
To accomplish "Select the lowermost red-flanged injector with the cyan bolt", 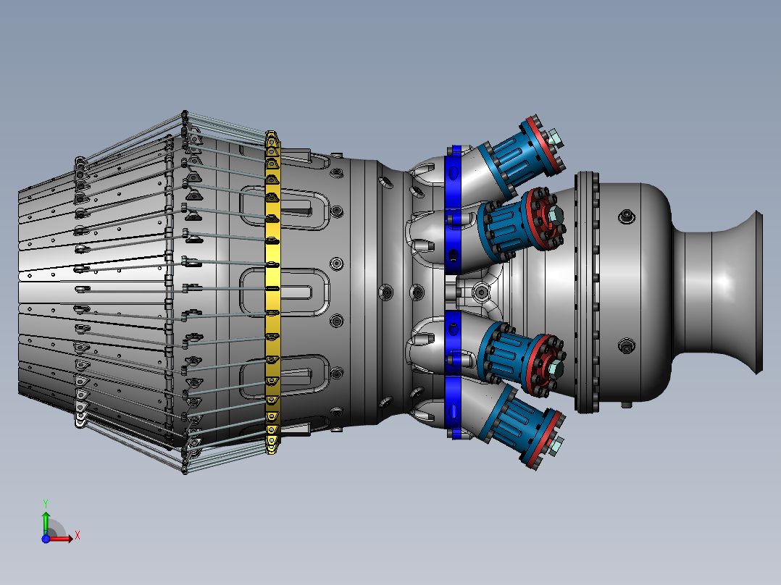I will (x=520, y=426).
